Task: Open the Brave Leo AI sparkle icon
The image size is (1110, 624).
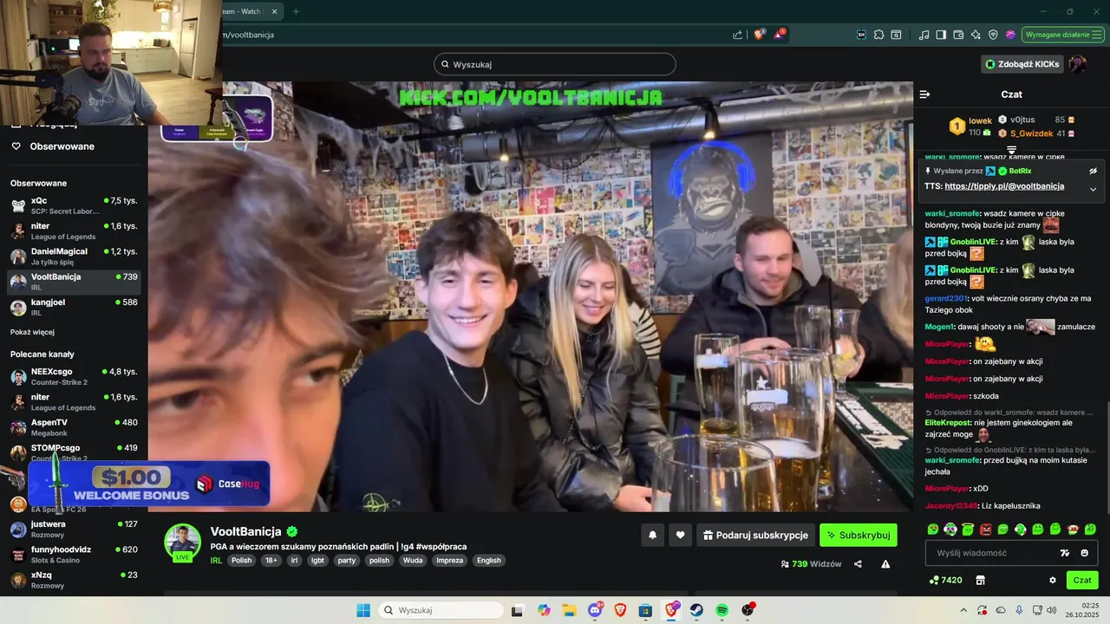Action: click(x=976, y=35)
